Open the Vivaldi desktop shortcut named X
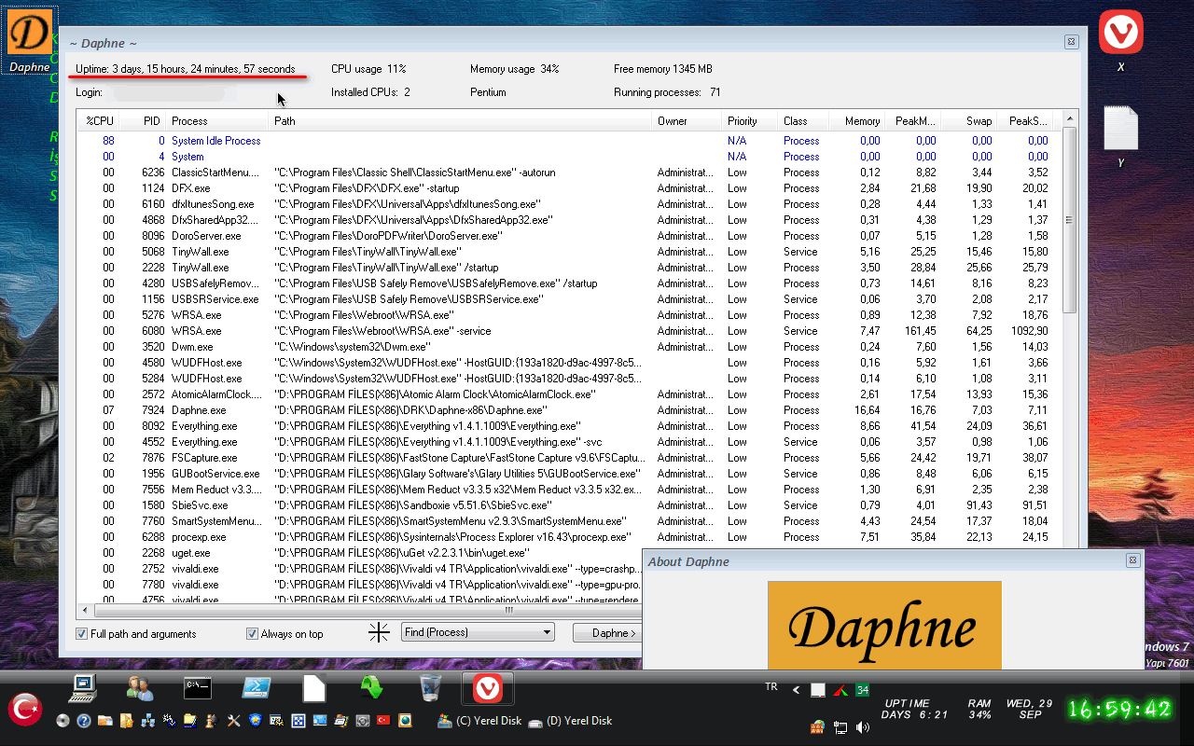1194x746 pixels. (1120, 42)
